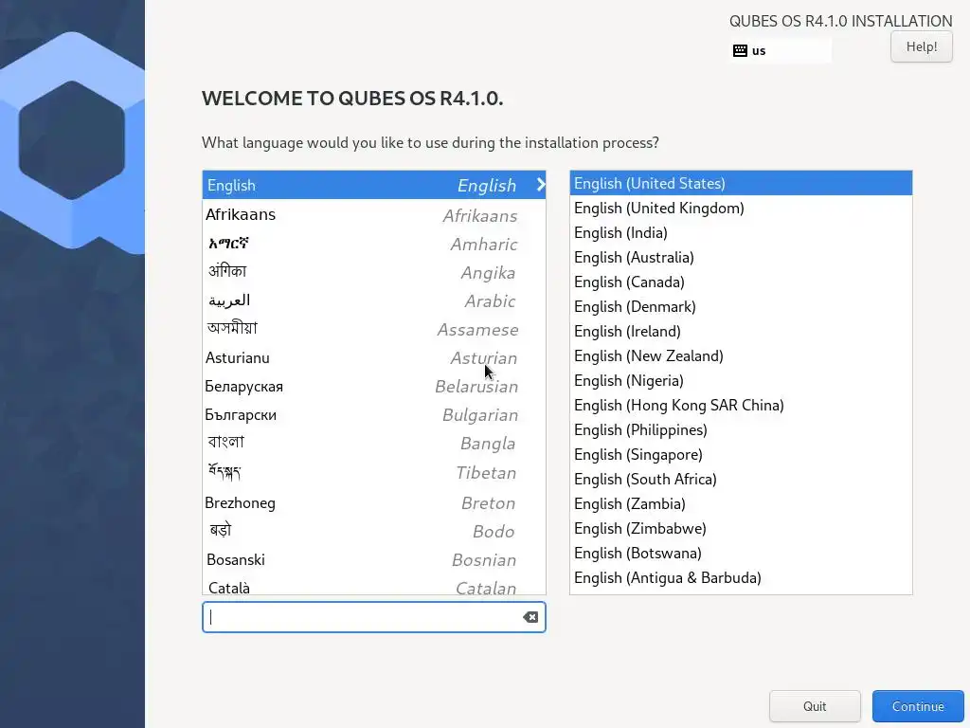Pick Bosanski (Bosnian) in the list

pyautogui.click(x=373, y=559)
